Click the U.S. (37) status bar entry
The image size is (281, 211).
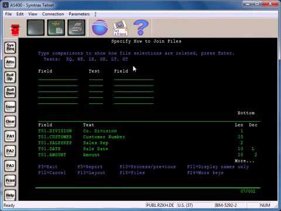click(185, 205)
